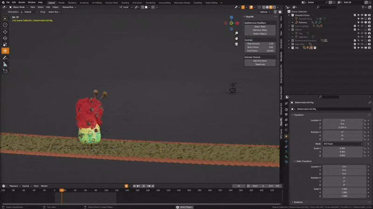The width and height of the screenshot is (373, 209).
Task: Click the pan view hand icon
Action: pyautogui.click(x=236, y=39)
